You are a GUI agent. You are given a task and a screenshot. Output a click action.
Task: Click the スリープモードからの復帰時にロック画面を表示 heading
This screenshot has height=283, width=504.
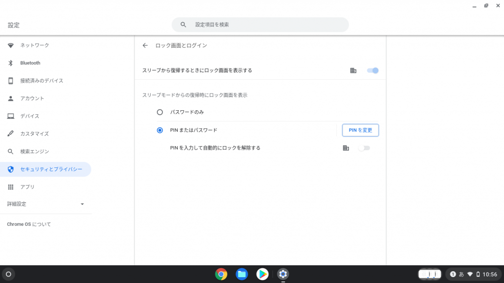pos(195,95)
